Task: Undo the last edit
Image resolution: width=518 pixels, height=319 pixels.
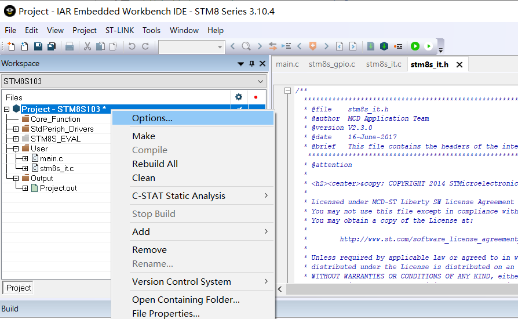Action: click(x=132, y=46)
